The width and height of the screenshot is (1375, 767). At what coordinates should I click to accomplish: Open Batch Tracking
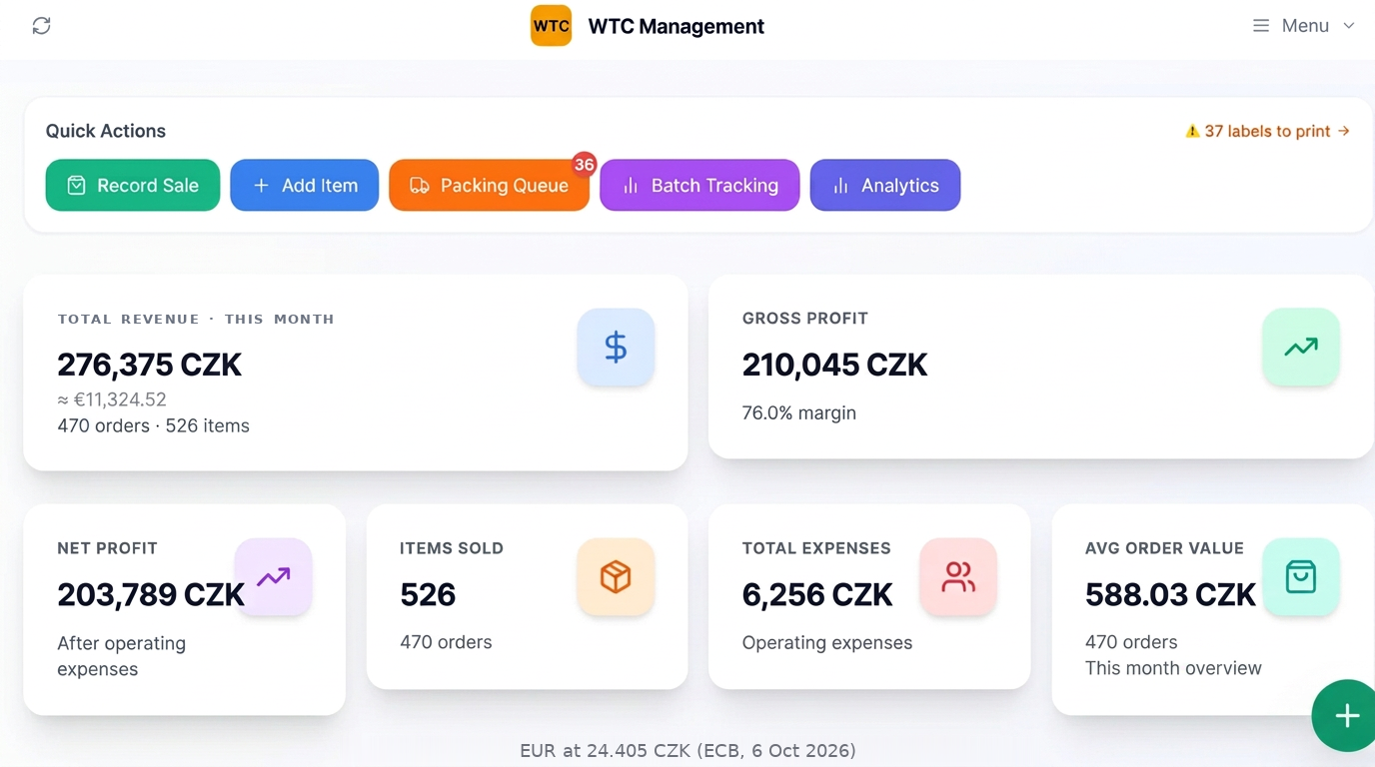pyautogui.click(x=699, y=185)
